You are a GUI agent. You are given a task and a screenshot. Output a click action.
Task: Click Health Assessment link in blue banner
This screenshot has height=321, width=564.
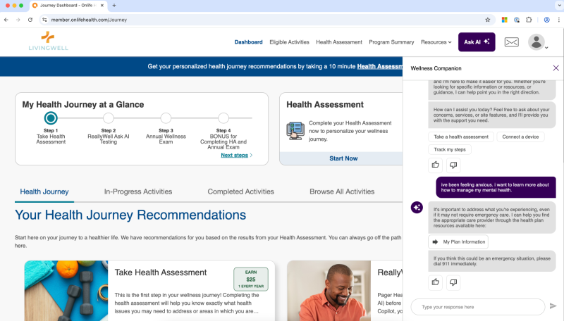click(x=380, y=66)
